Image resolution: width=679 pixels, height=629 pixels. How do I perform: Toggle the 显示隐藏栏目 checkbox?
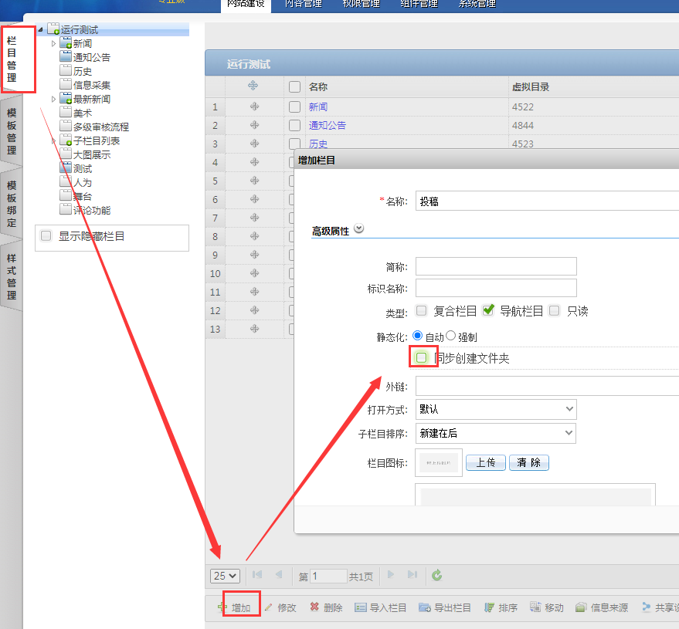[x=46, y=236]
